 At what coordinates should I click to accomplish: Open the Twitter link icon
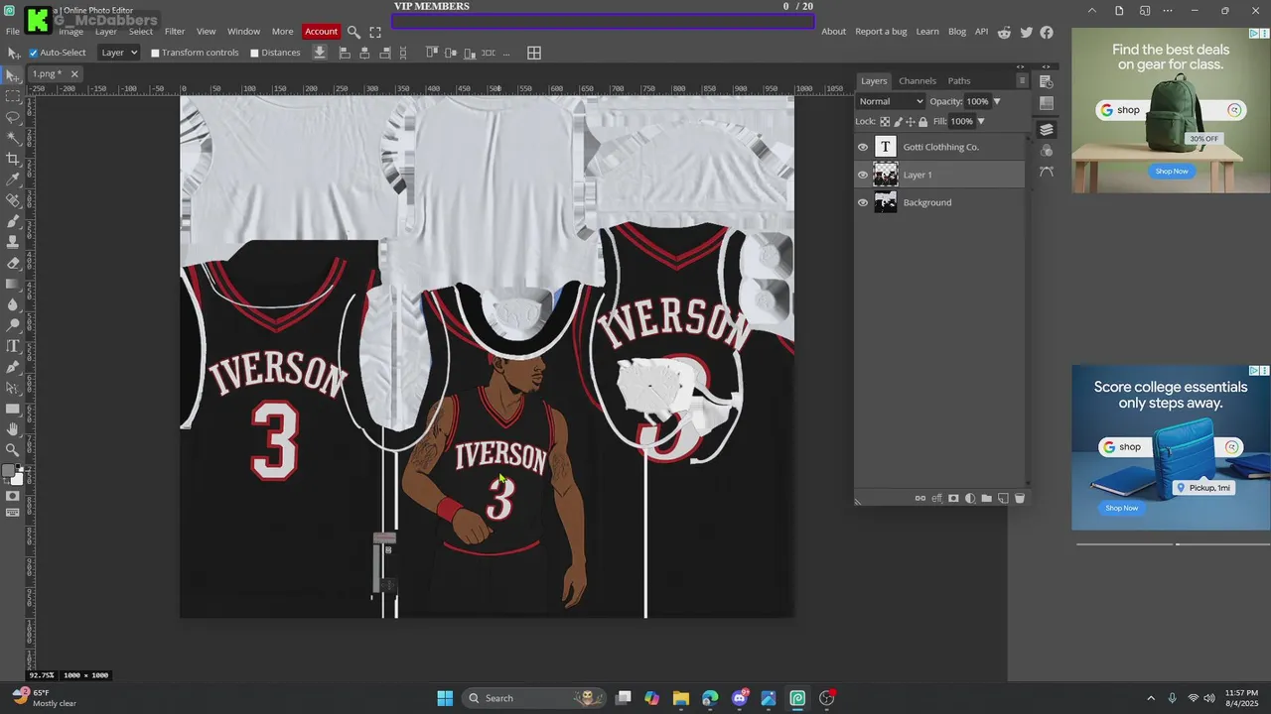click(x=1026, y=32)
